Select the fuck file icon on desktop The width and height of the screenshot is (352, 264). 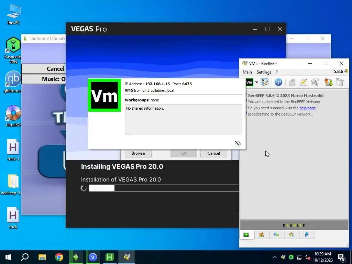pos(13,218)
